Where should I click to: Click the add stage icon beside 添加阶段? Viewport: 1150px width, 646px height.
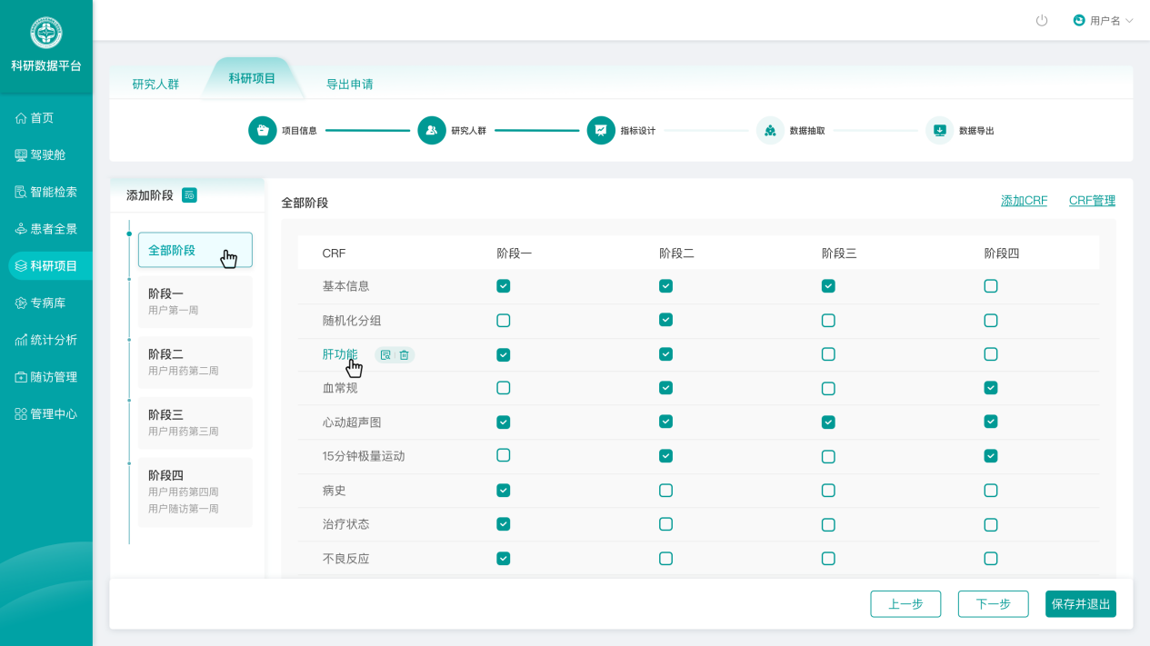[x=189, y=195]
